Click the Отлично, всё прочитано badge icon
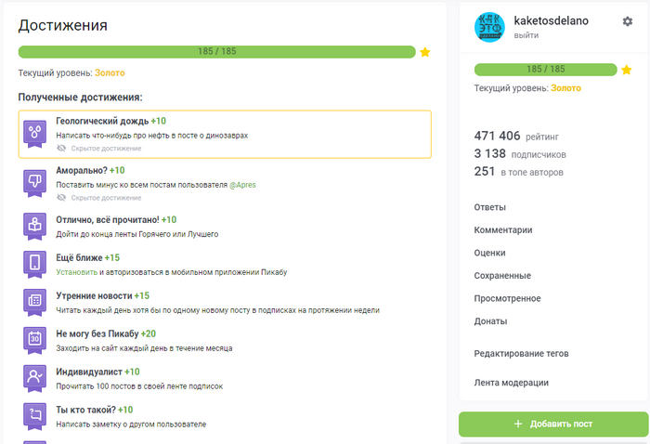The image size is (650, 444). (x=34, y=226)
